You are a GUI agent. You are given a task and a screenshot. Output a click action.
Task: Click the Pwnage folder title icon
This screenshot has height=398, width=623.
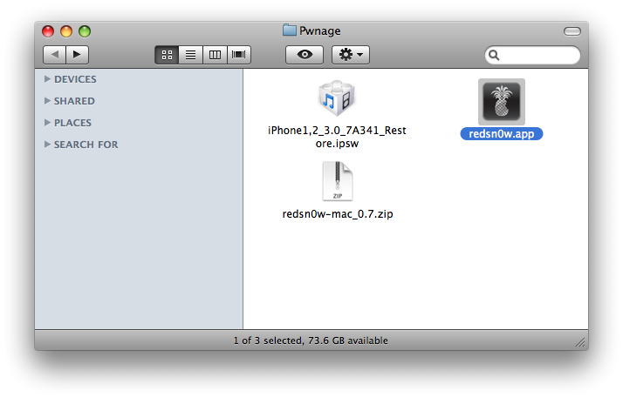click(x=290, y=30)
